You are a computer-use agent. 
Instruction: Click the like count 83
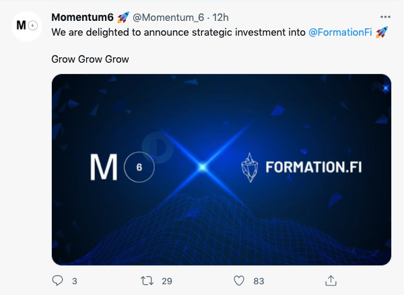tap(259, 281)
